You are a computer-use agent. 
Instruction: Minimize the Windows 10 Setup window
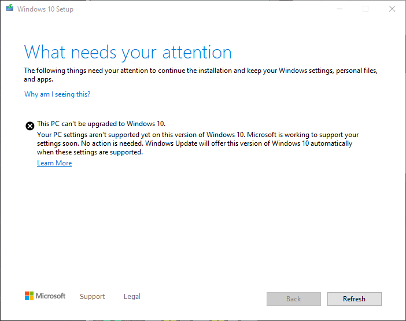[338, 9]
